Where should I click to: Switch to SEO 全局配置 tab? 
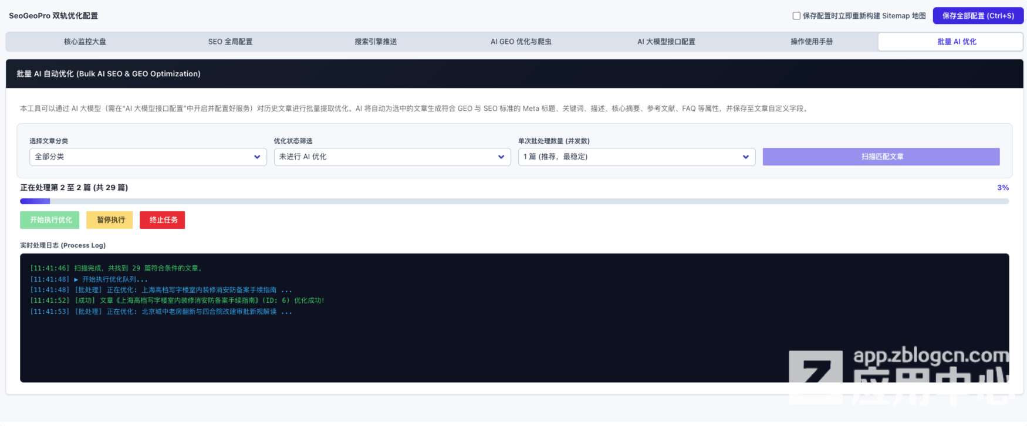click(x=230, y=42)
